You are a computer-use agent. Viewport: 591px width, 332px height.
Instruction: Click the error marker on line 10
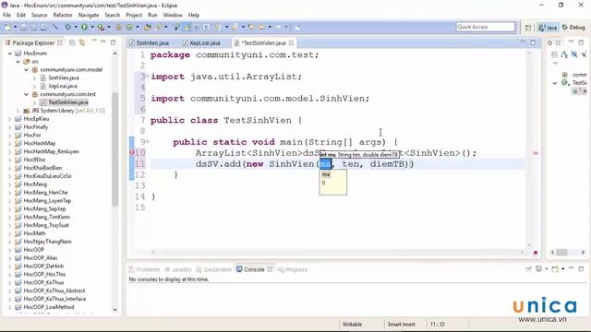(132, 153)
